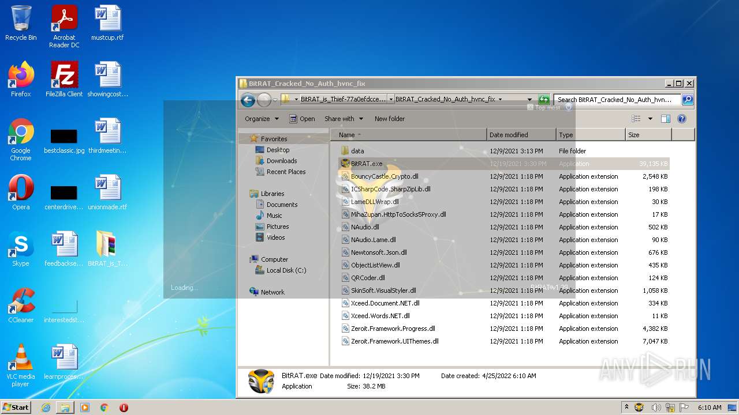Open interestedst file on desktop
739x415 pixels.
pyautogui.click(x=64, y=311)
